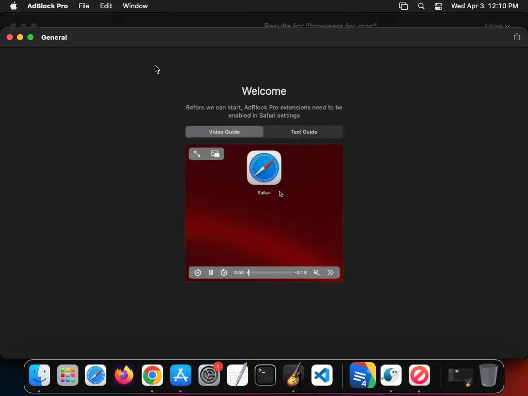Launch GarageBand from the Dock
Screen dimensions: 528x396
[293, 375]
